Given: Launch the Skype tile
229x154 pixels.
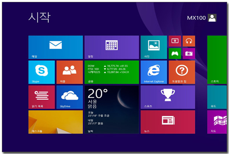Looking at the screenshot, I should [42, 72].
